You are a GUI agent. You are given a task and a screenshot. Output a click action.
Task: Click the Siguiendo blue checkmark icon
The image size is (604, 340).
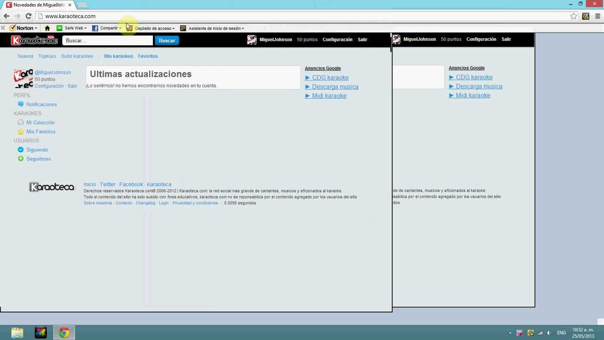(21, 150)
